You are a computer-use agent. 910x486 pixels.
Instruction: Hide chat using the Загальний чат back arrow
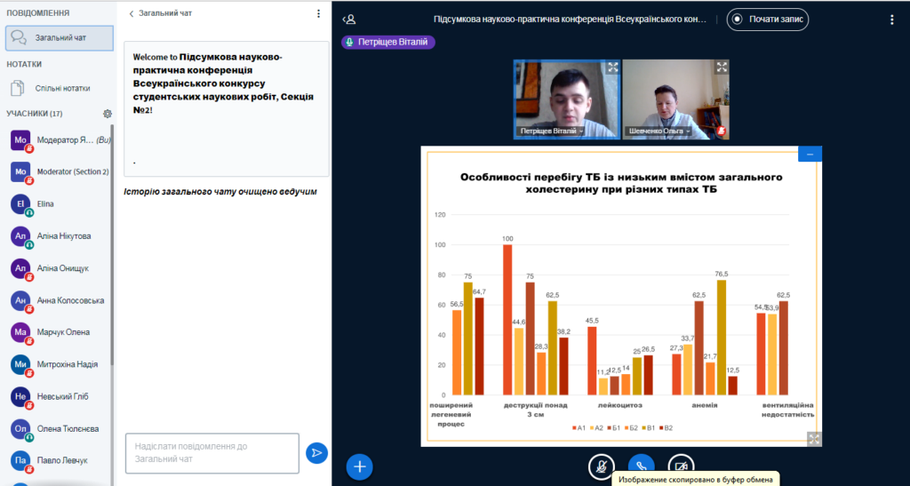[x=132, y=13]
